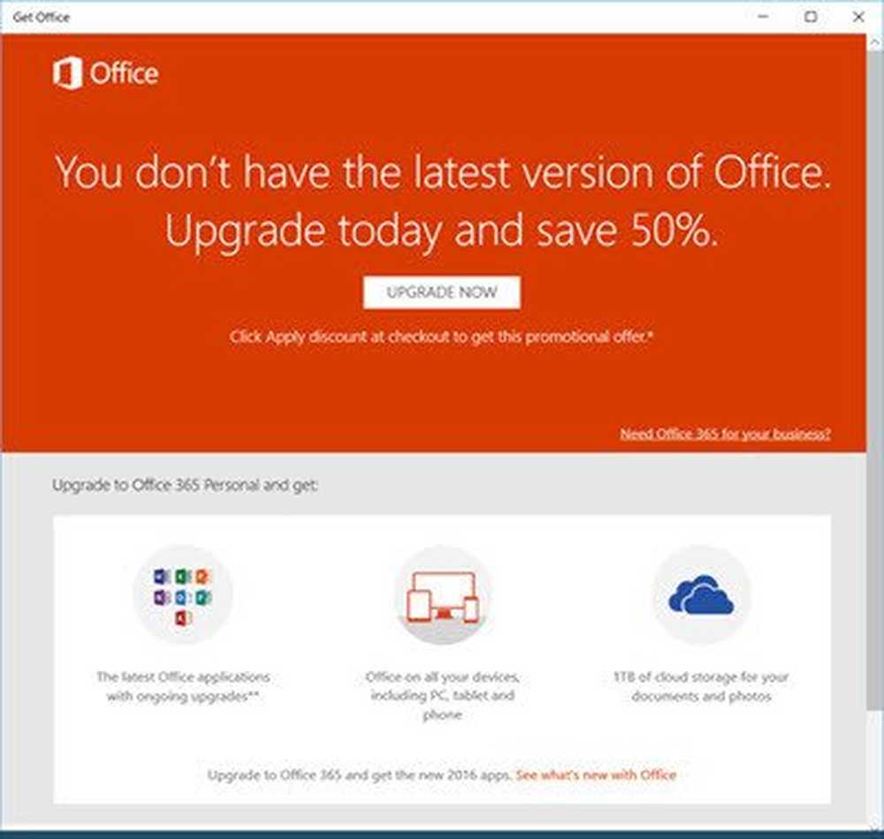Click the Upgrade today and save 50% headline
Image resolution: width=884 pixels, height=839 pixels.
[441, 231]
